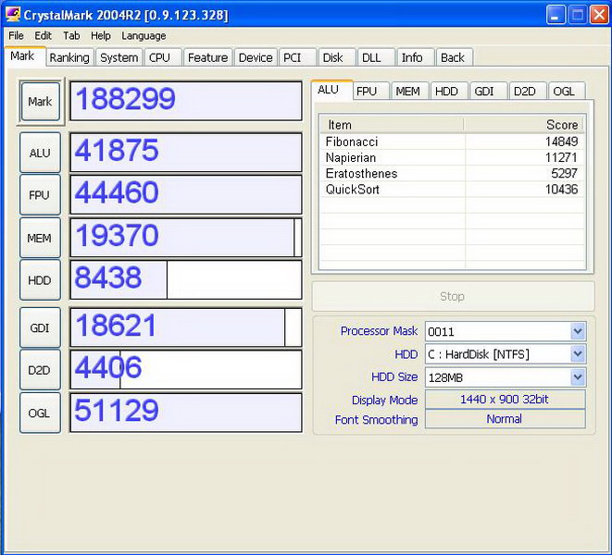This screenshot has height=555, width=612.
Task: Click the QuickSort score 10436
Action: click(561, 190)
